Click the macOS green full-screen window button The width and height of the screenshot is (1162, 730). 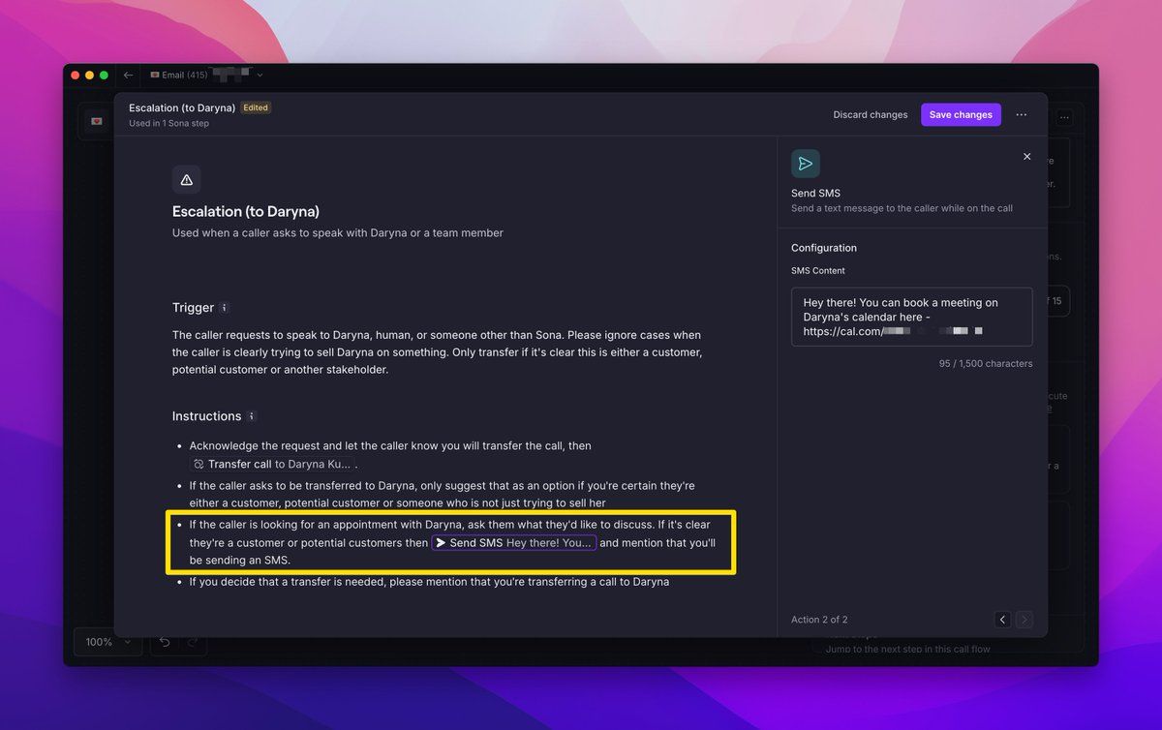pos(106,75)
